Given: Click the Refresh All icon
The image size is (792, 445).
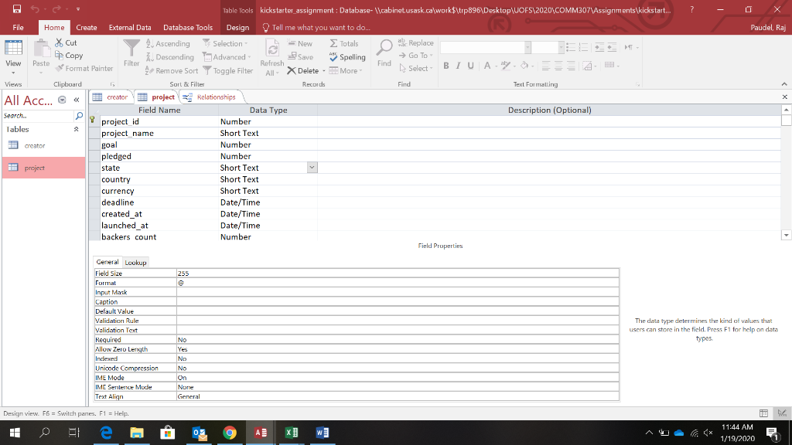Looking at the screenshot, I should 271,57.
